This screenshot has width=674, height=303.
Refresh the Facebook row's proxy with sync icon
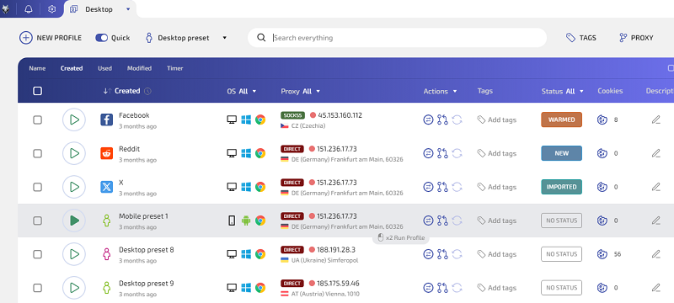click(457, 120)
